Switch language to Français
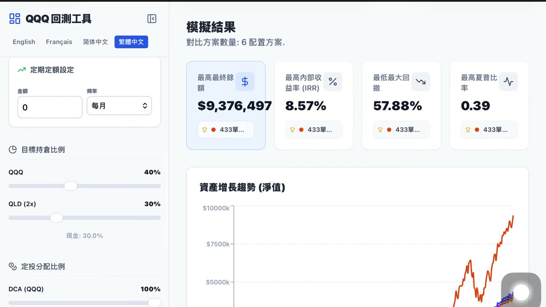This screenshot has height=307, width=546. pyautogui.click(x=59, y=42)
